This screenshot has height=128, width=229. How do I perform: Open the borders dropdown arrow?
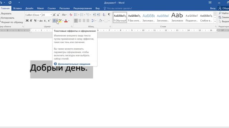pyautogui.click(x=109, y=21)
